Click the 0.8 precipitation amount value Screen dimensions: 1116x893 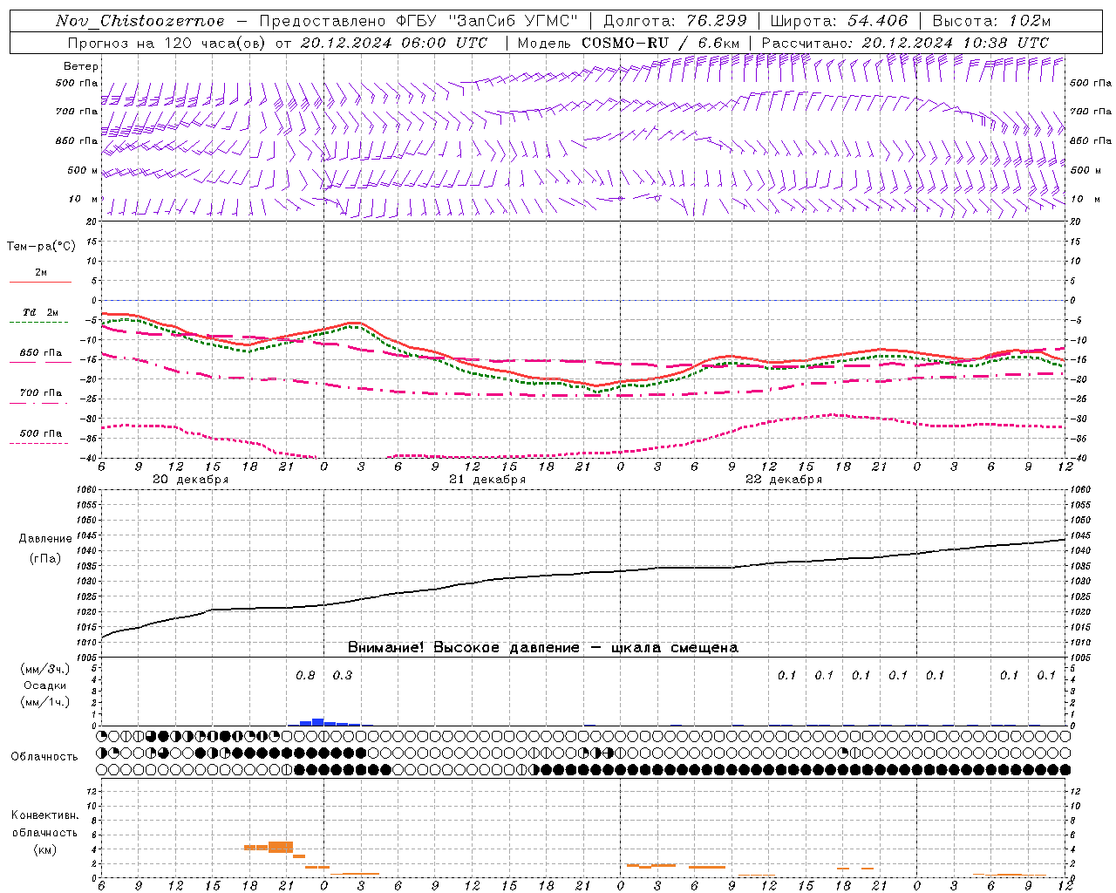click(x=305, y=675)
